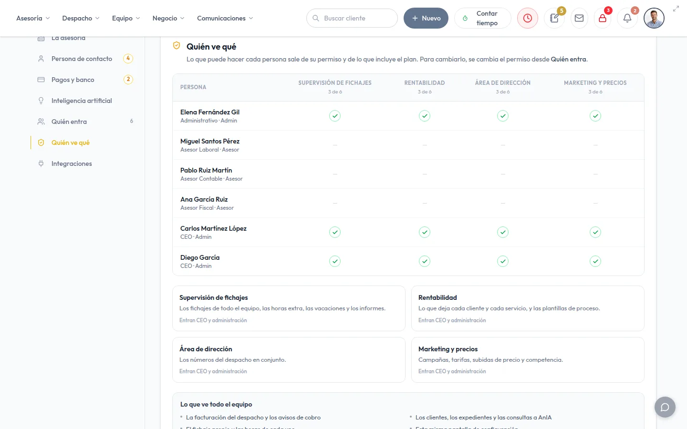Click the search magnifier icon
Image resolution: width=687 pixels, height=429 pixels.
click(316, 18)
